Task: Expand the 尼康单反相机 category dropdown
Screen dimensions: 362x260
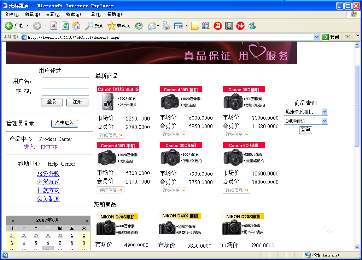Action: (325, 112)
